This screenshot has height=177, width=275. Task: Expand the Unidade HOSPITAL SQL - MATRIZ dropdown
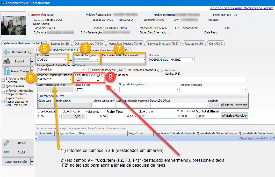(x=192, y=60)
